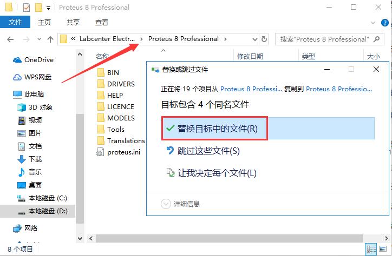Select 此电脑 in the navigation pane
This screenshot has height=256, width=392.
tap(29, 94)
